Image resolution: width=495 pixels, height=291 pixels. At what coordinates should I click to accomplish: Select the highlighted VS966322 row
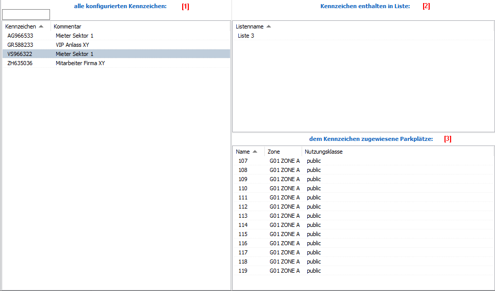pyautogui.click(x=20, y=54)
